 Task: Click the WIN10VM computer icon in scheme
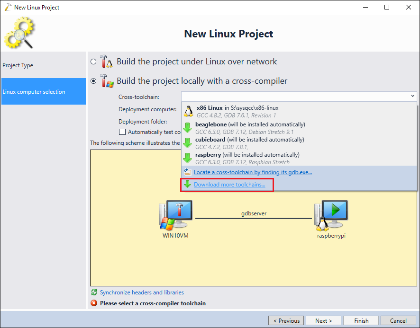(x=175, y=215)
